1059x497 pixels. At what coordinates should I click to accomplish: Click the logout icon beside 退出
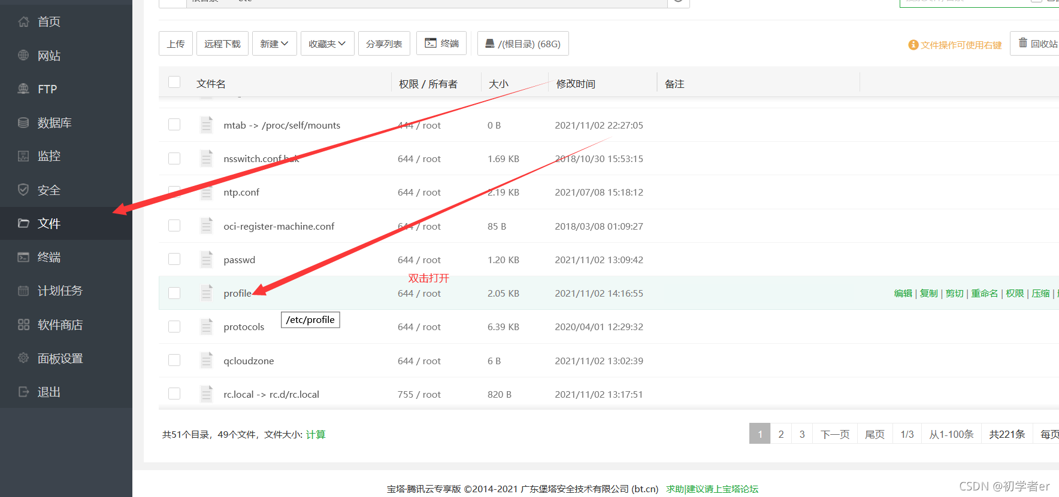[23, 392]
